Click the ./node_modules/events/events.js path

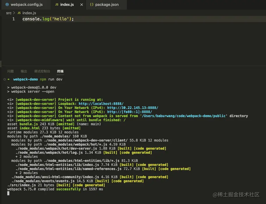43,181
